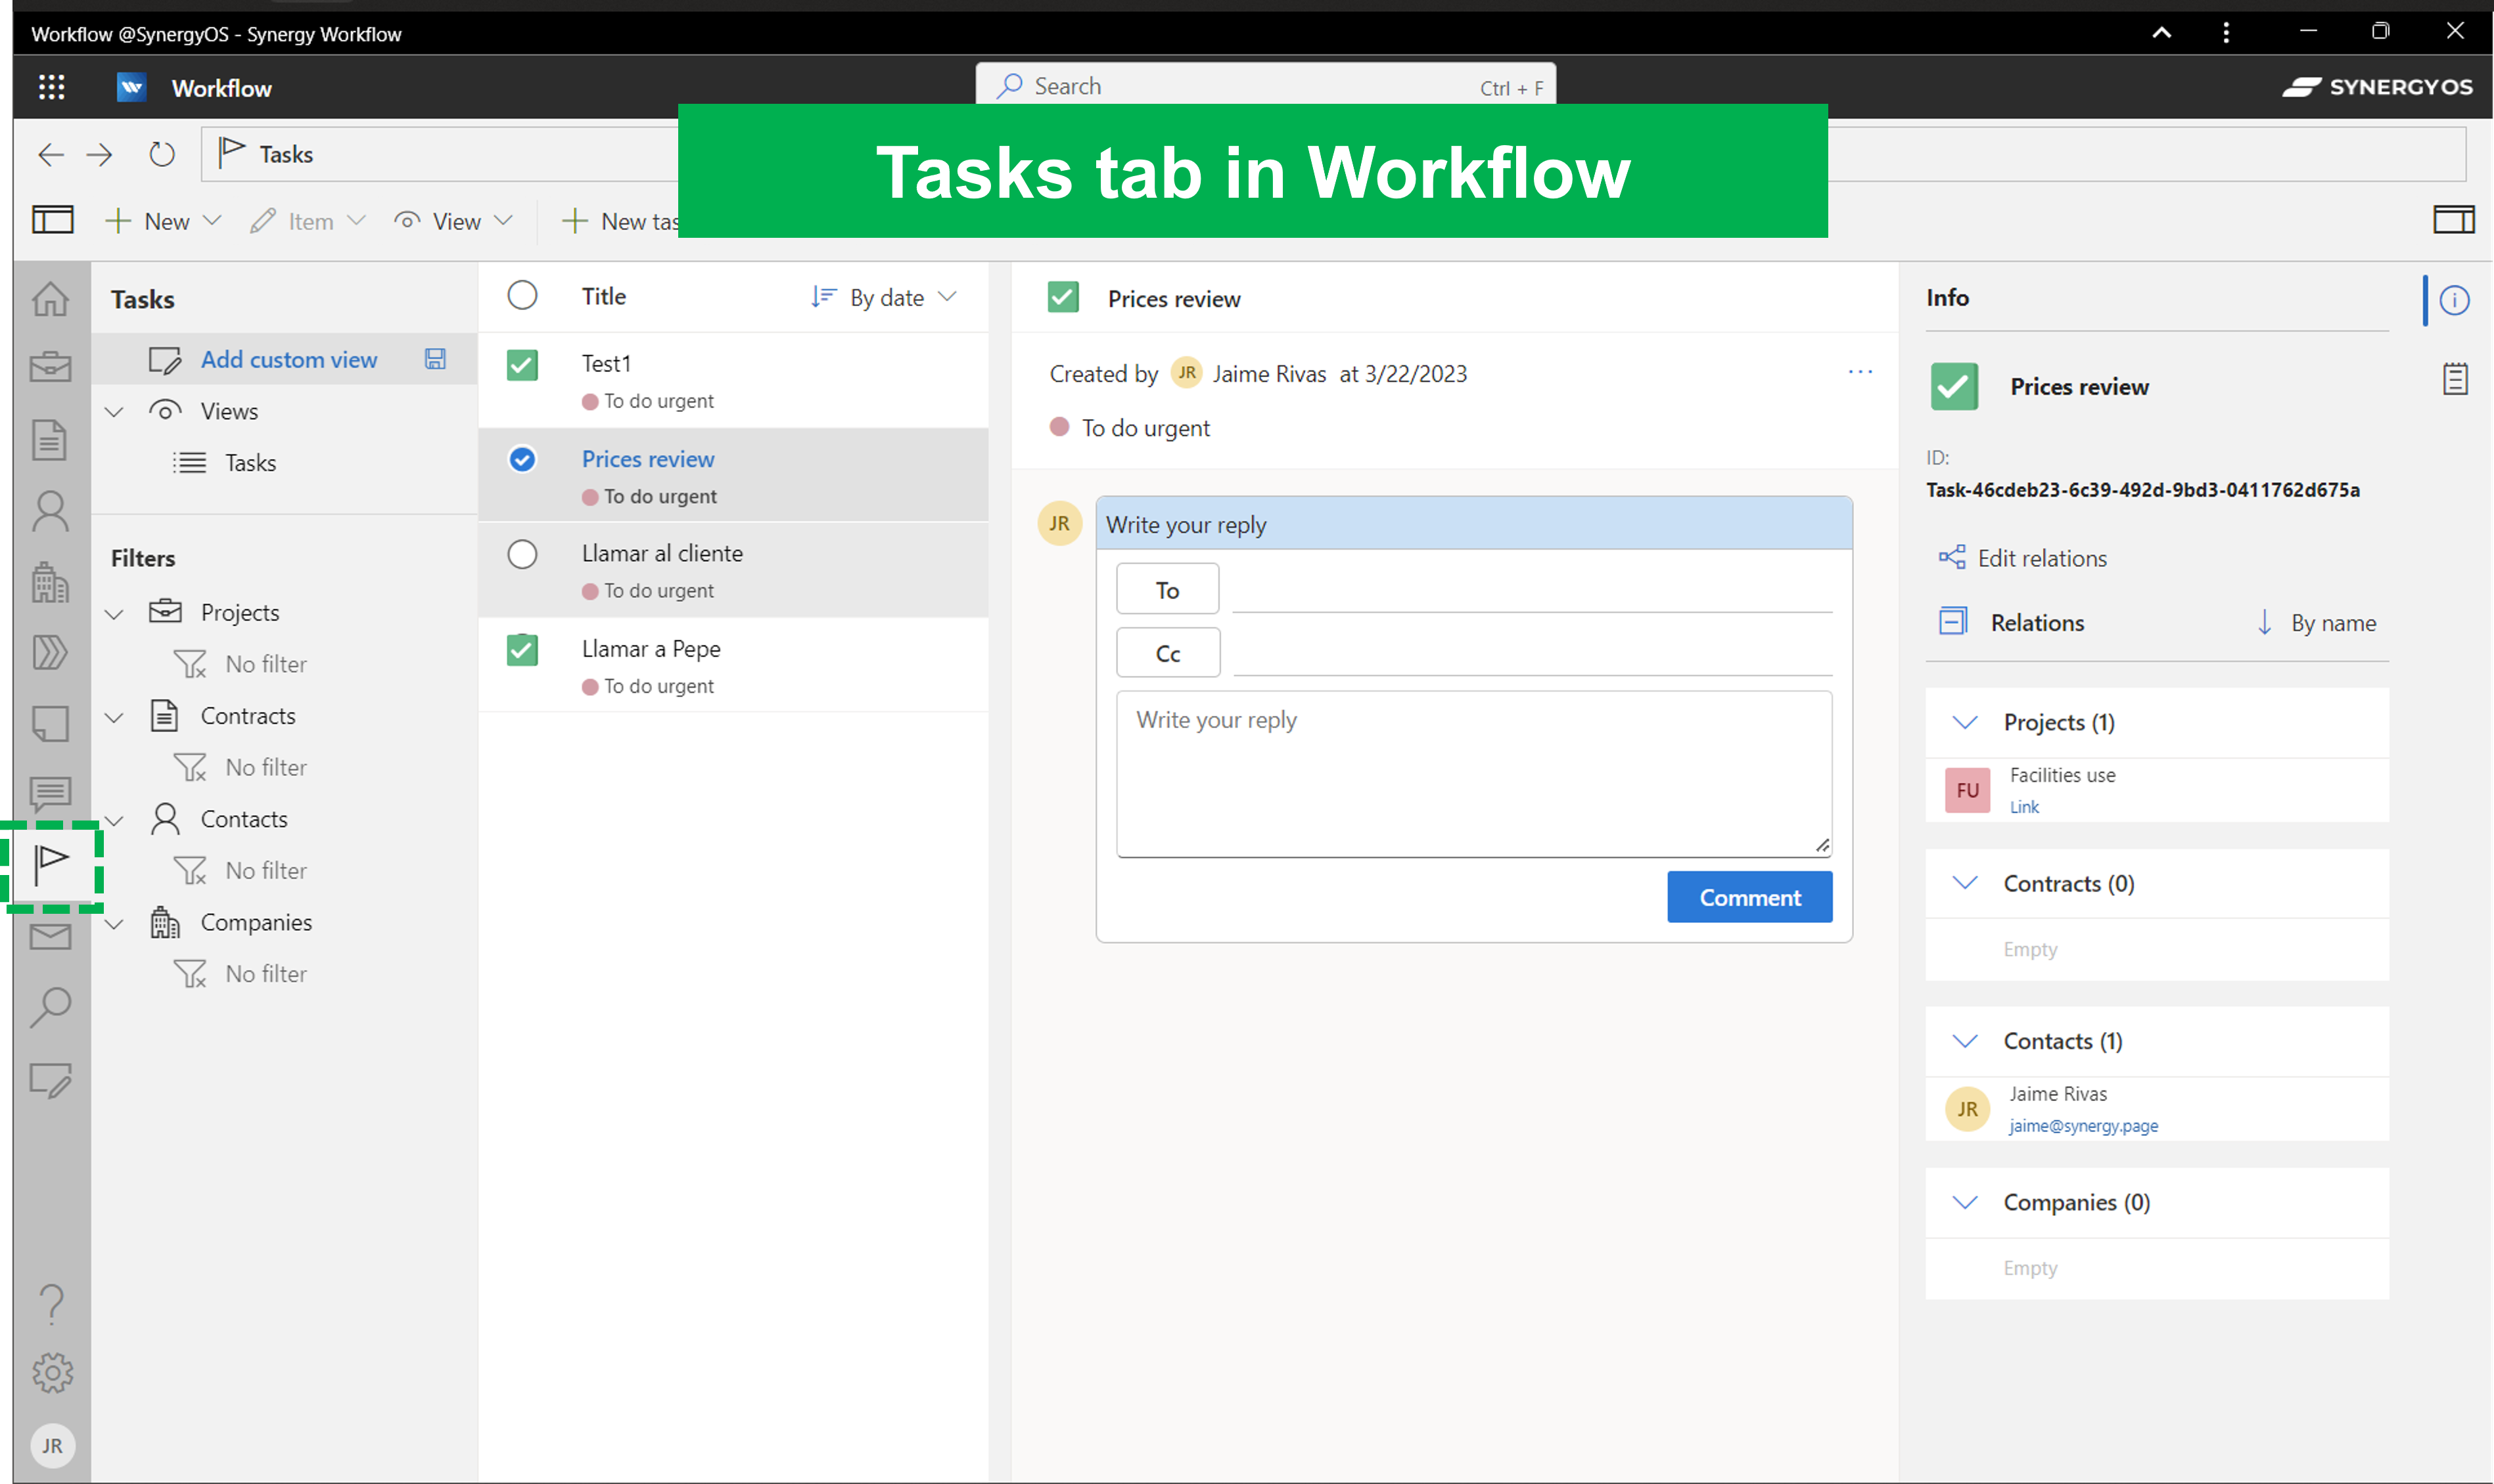Click No filter under Contacts
This screenshot has width=2494, height=1484.
point(266,871)
